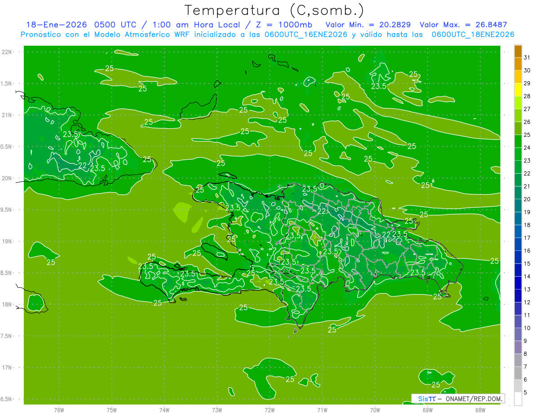Viewport: 539px width, 416px height.
Task: Click the color bar segment between 24 and 25
Action: (x=518, y=141)
